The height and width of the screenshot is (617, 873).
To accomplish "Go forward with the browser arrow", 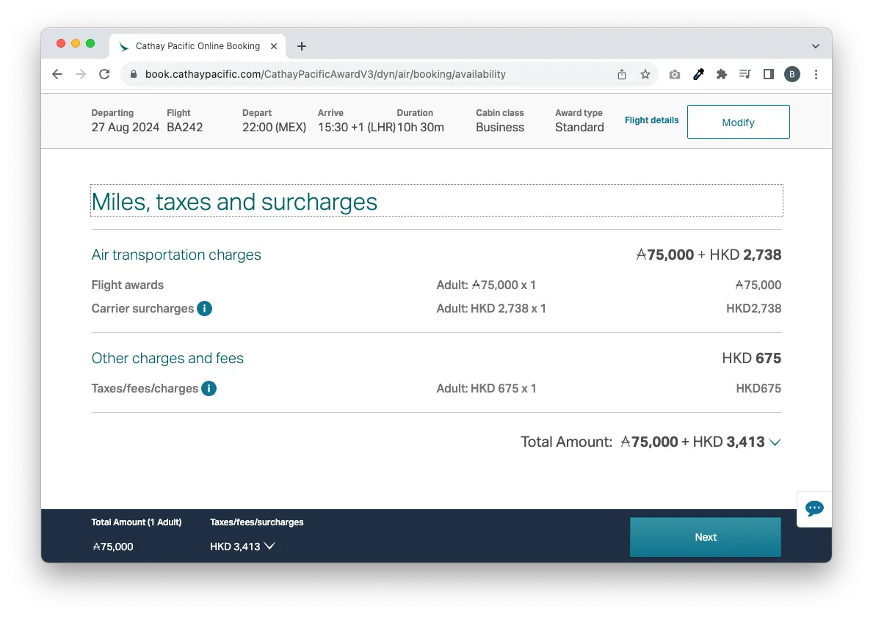I will 81,74.
